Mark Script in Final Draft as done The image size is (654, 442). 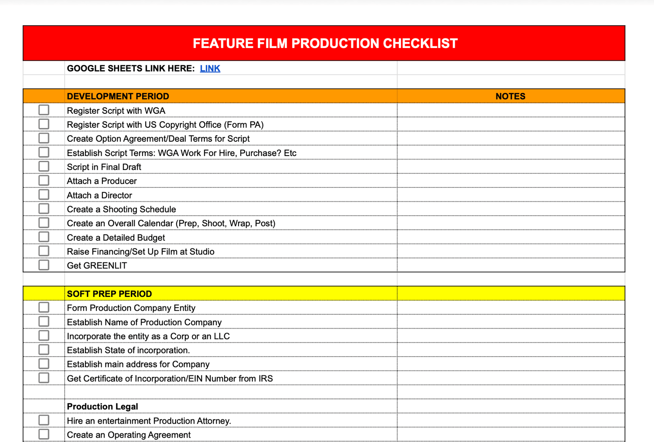(x=44, y=167)
